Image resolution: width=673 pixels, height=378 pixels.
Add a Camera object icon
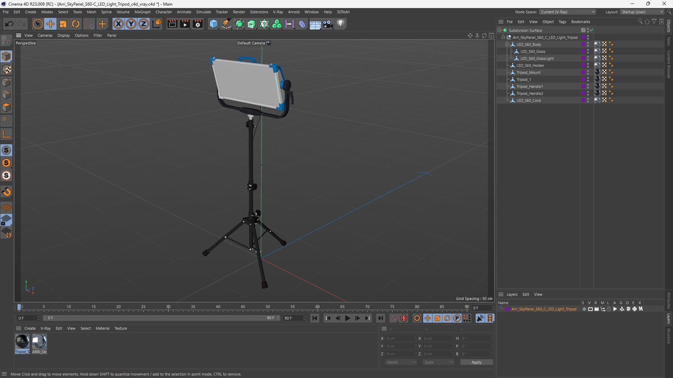(x=328, y=24)
